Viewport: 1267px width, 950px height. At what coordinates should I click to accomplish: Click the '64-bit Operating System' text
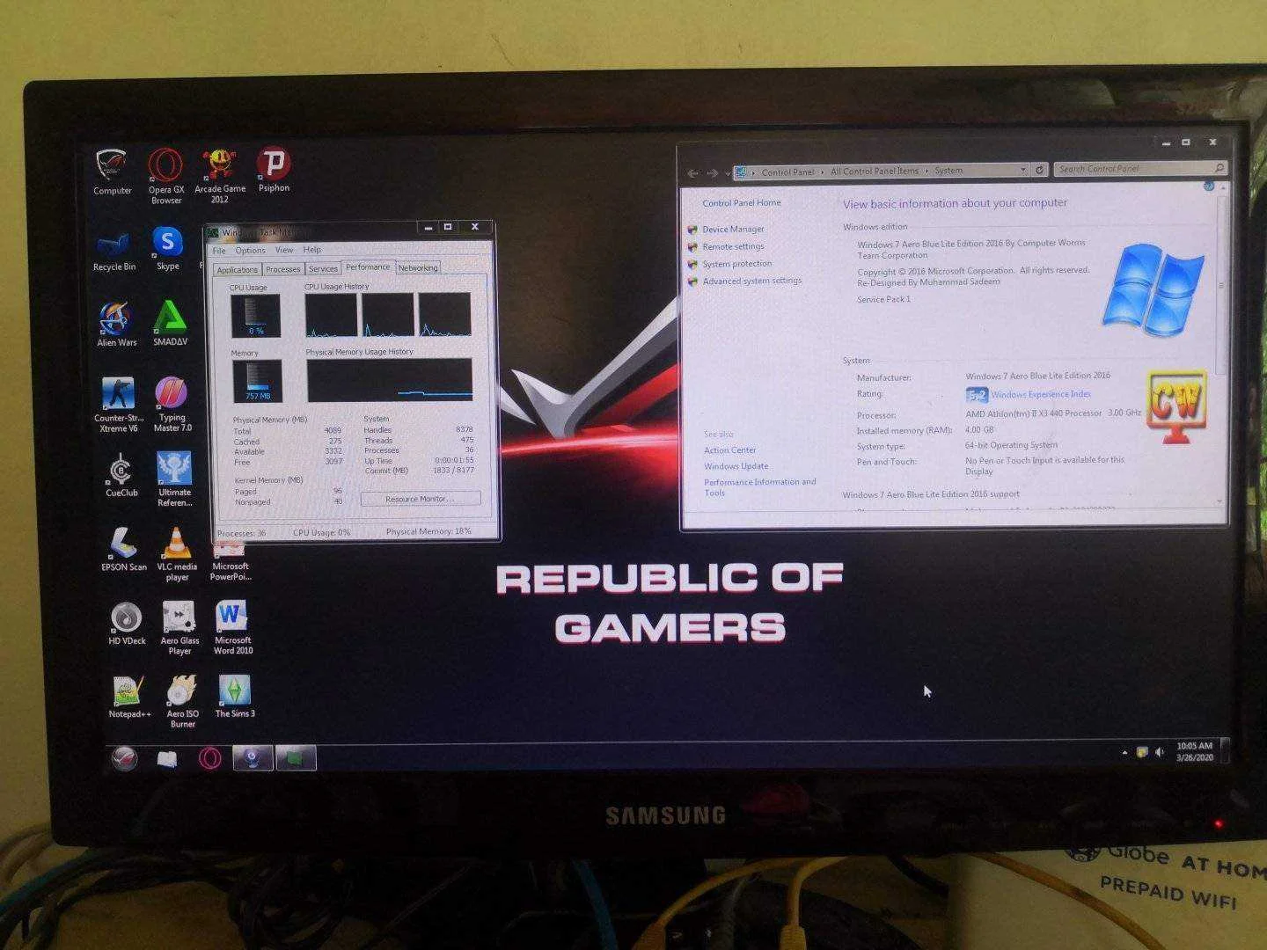click(x=1011, y=445)
